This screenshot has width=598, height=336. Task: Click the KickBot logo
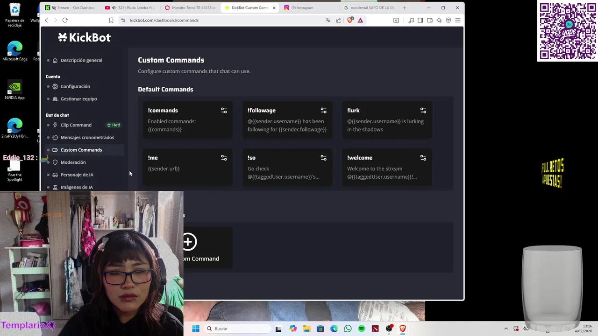coord(84,37)
